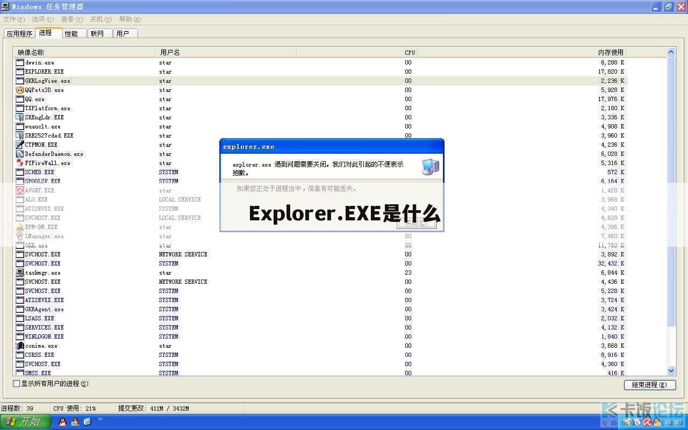Select SERVICES.EXE process row

(x=320, y=327)
